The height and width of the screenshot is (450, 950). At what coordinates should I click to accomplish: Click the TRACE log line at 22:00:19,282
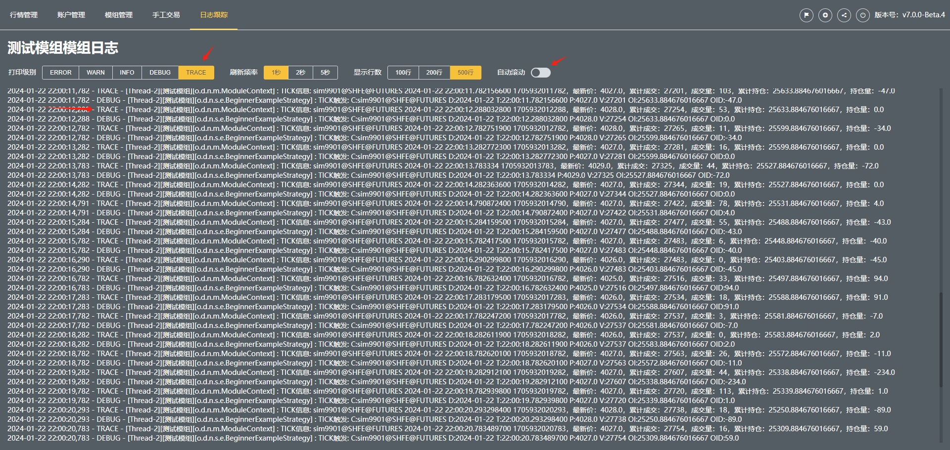451,372
